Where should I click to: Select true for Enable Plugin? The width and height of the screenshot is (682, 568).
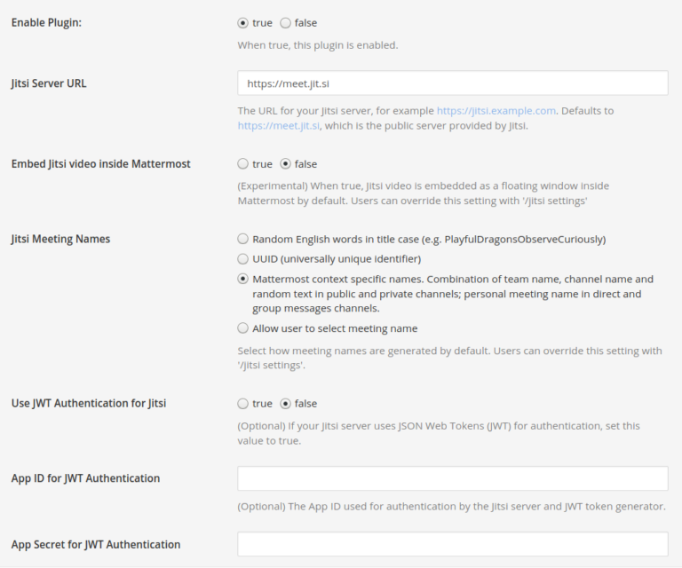[x=243, y=23]
